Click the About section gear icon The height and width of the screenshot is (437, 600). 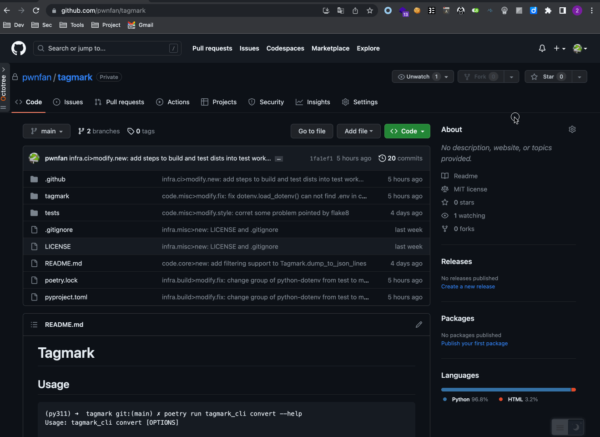click(x=572, y=130)
